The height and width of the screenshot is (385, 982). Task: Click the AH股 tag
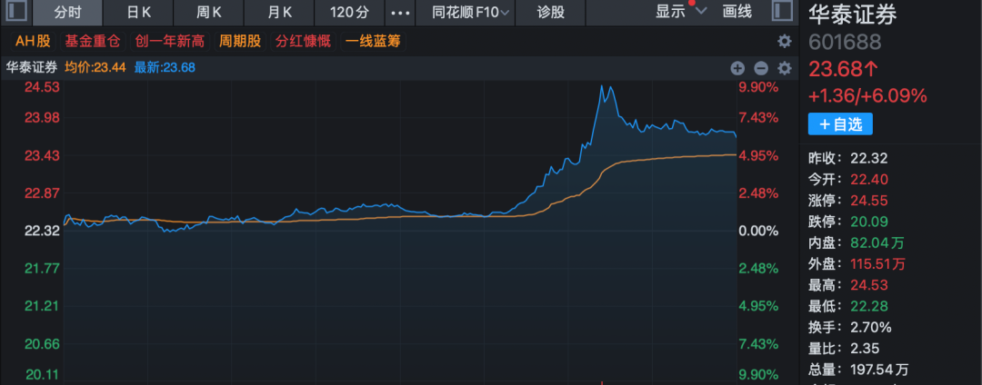pyautogui.click(x=33, y=41)
